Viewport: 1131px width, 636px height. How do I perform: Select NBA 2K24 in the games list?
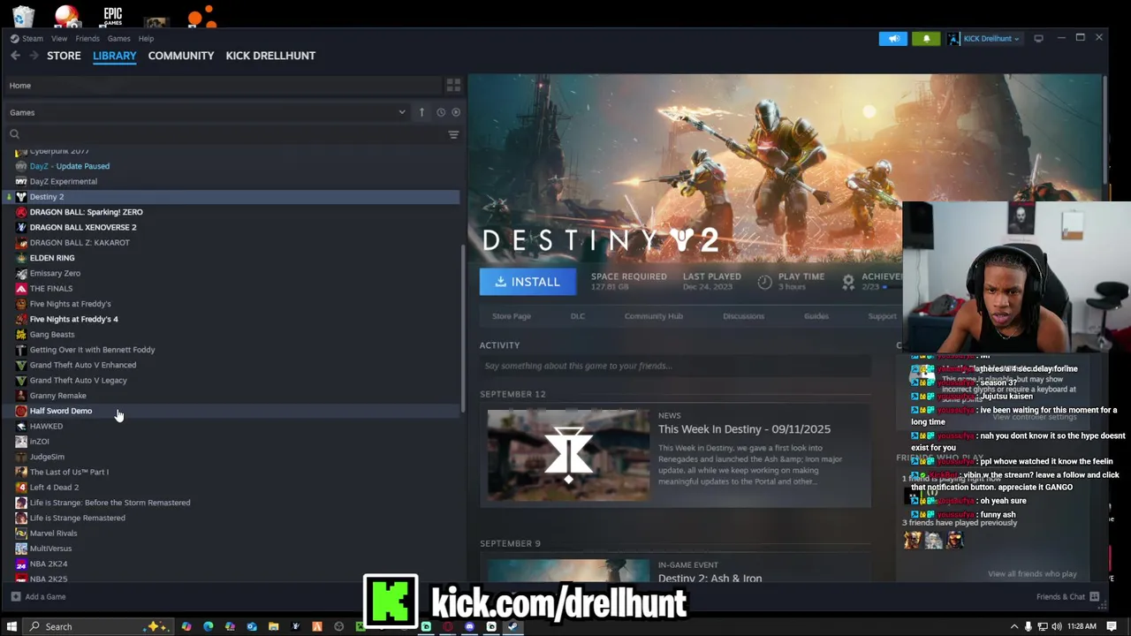49,564
